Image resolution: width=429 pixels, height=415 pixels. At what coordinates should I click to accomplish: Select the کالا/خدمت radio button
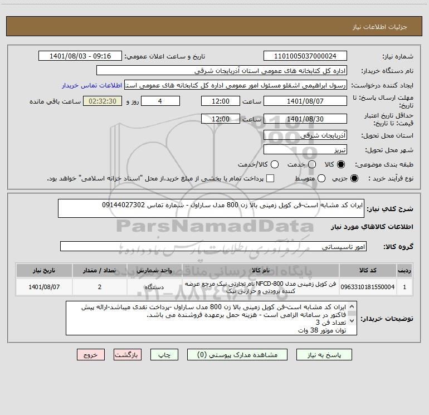point(275,164)
